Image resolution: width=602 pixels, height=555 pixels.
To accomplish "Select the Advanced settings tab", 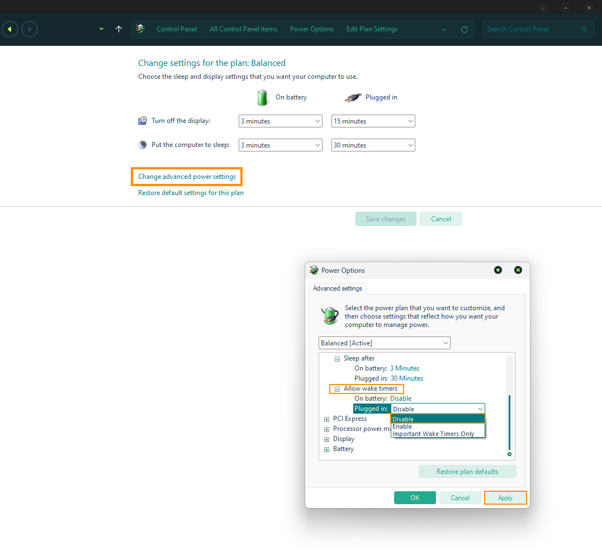I will coord(338,288).
